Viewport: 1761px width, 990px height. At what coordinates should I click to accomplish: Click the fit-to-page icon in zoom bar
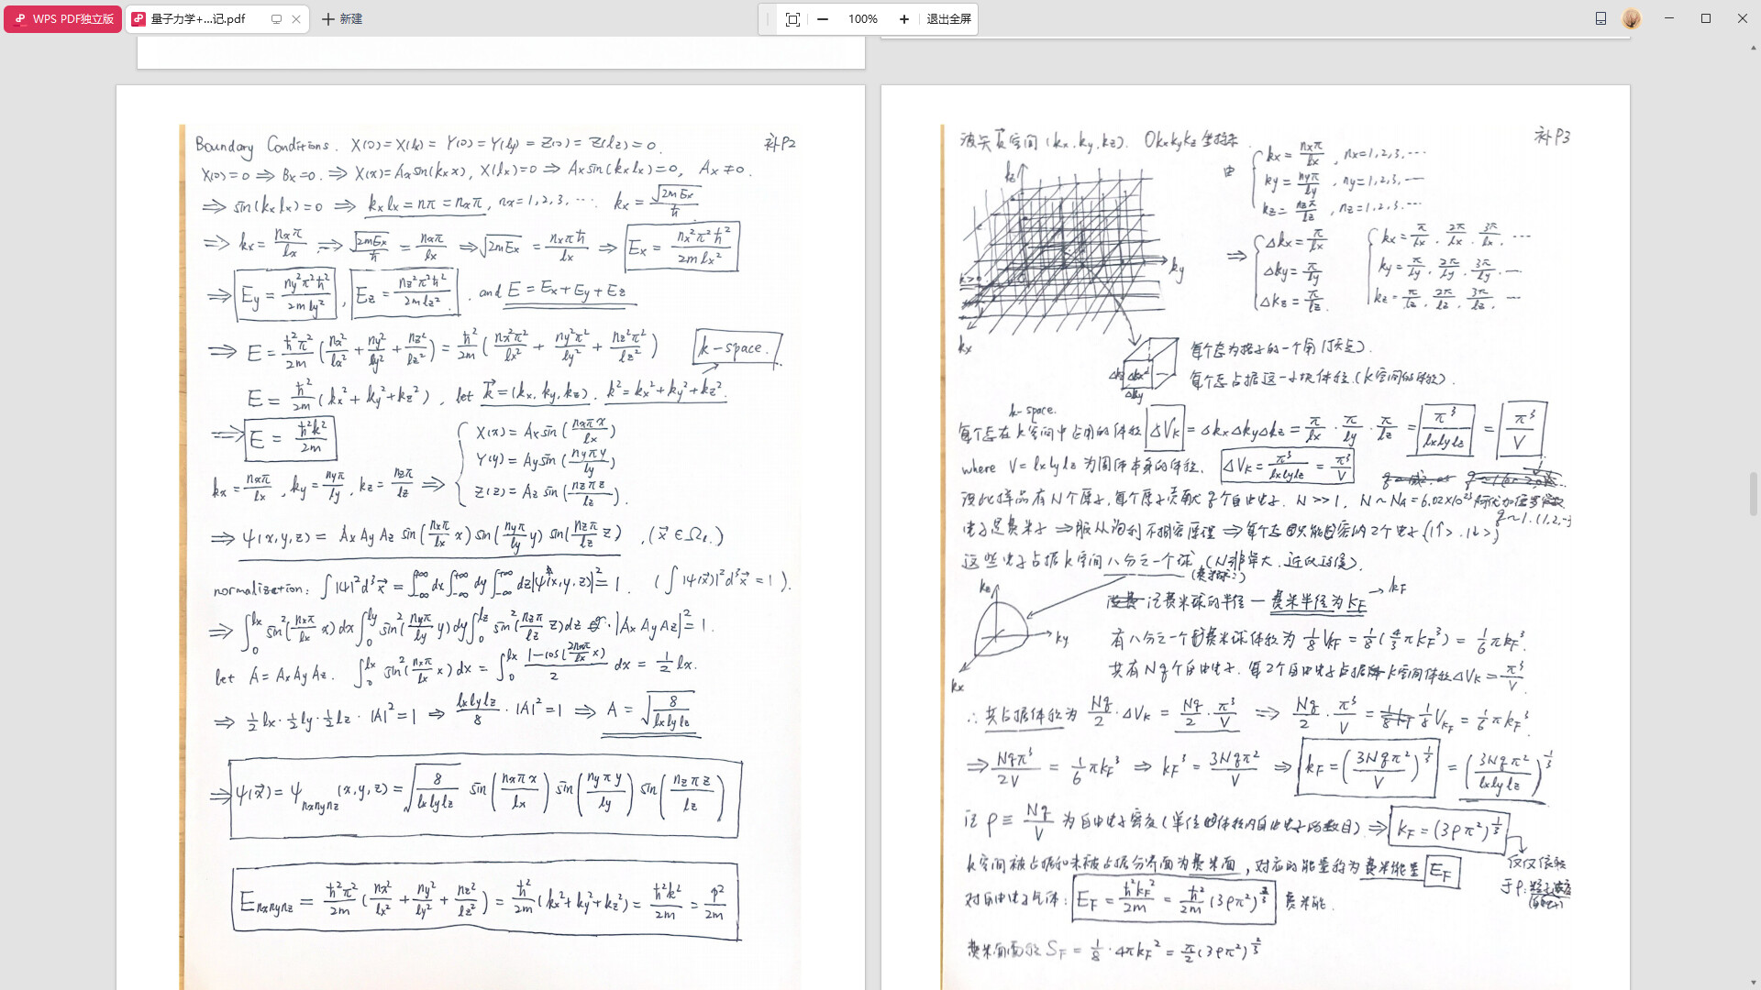[792, 19]
